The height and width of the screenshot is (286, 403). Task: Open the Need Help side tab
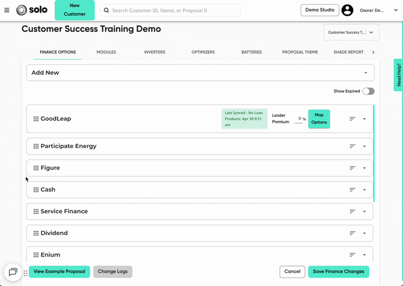(x=398, y=75)
